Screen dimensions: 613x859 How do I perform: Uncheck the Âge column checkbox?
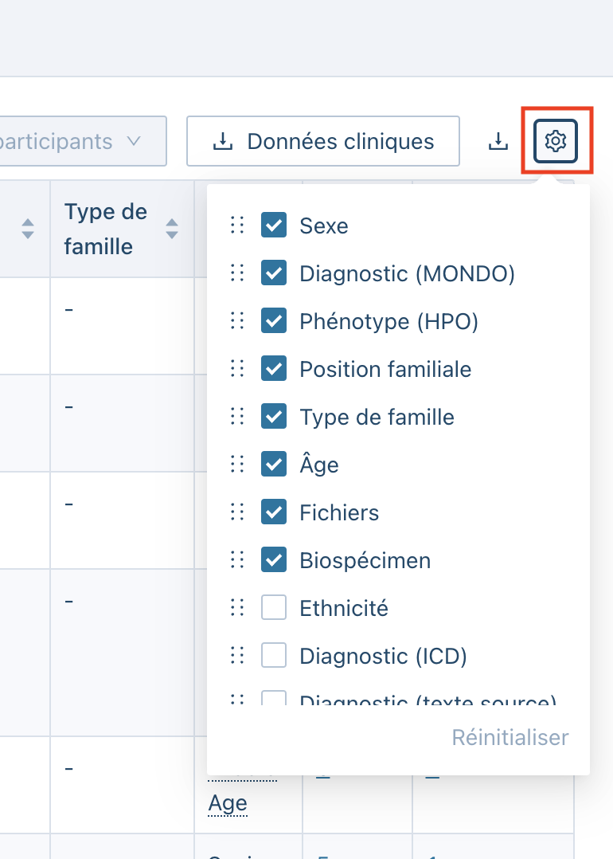tap(274, 465)
